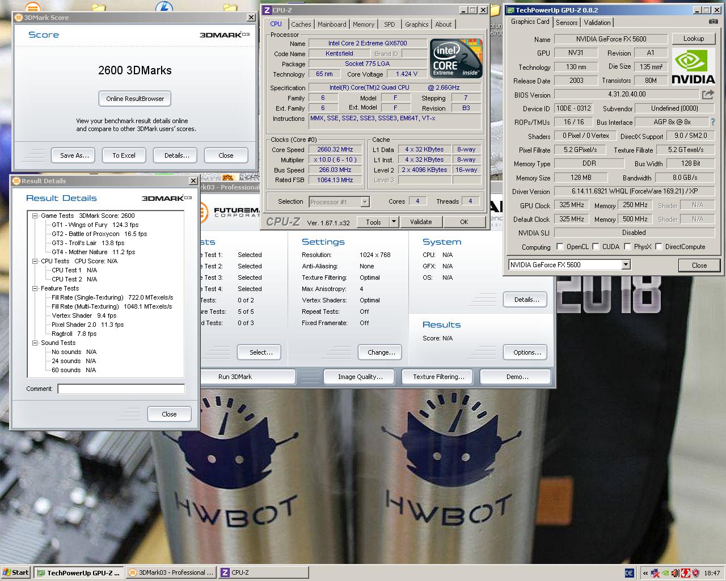Screen dimensions: 726x581
Task: Collapse the Game Tests tree node
Action: pos(35,216)
